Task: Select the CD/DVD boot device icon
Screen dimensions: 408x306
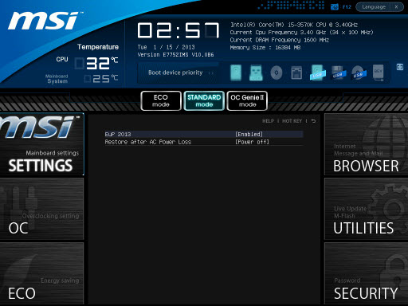Action: point(277,73)
